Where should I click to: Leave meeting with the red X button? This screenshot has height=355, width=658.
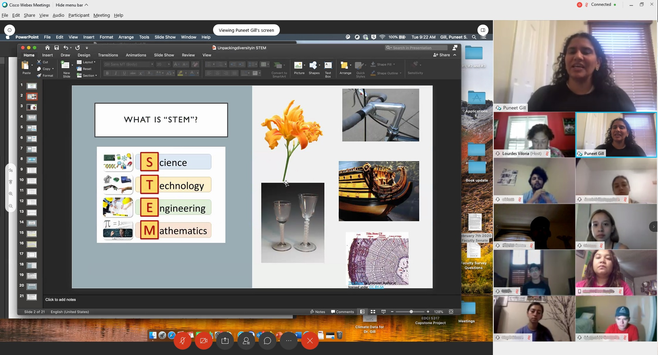coord(310,341)
